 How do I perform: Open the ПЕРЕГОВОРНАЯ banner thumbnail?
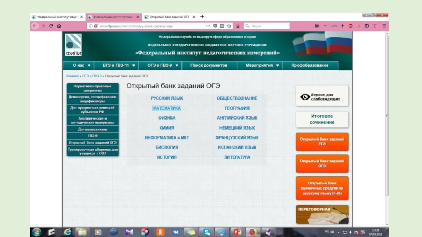pos(322,215)
